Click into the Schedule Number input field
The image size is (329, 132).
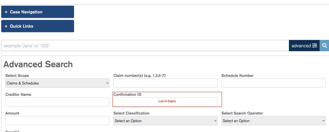273,83
